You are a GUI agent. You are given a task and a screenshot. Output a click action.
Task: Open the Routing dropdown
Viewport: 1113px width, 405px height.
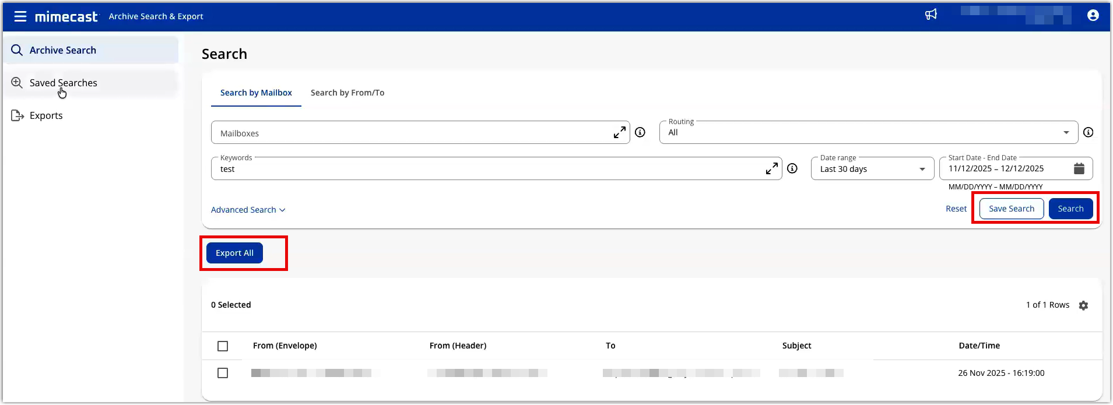(x=868, y=133)
